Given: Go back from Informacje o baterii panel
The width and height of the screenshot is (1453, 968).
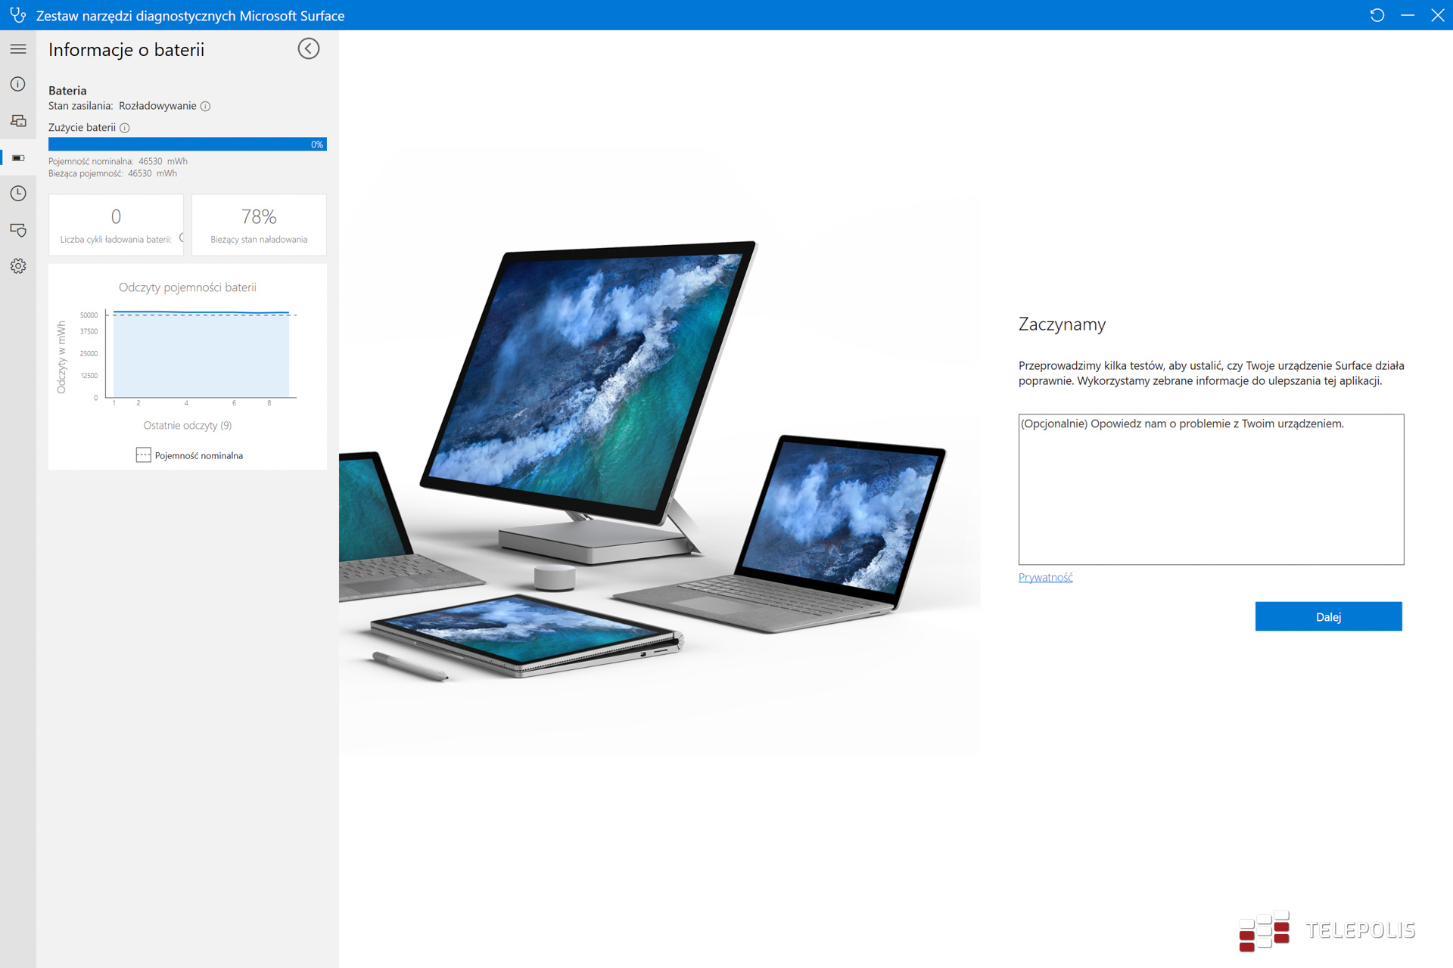Looking at the screenshot, I should click(x=308, y=48).
